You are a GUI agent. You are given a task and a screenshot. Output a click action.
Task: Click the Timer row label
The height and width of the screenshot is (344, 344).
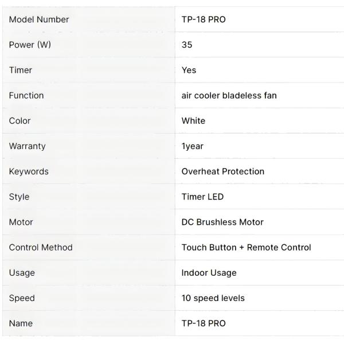coord(21,70)
